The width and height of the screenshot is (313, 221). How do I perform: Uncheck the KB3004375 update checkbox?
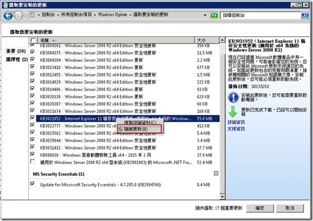tap(32, 52)
